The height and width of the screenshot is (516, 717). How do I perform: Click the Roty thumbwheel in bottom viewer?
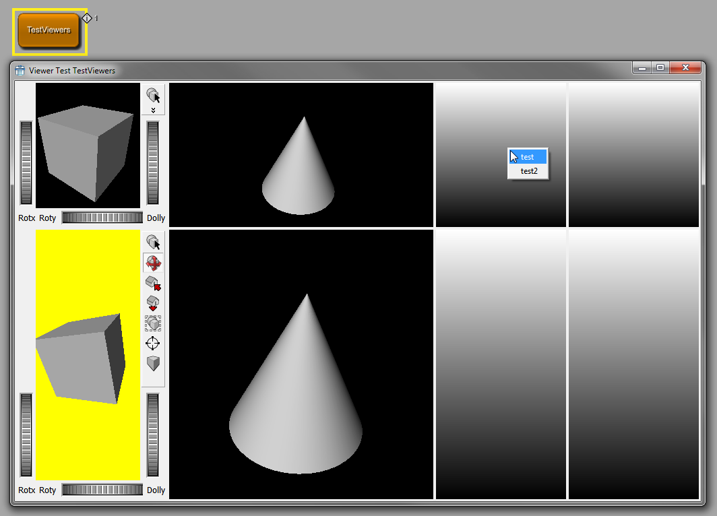point(102,490)
